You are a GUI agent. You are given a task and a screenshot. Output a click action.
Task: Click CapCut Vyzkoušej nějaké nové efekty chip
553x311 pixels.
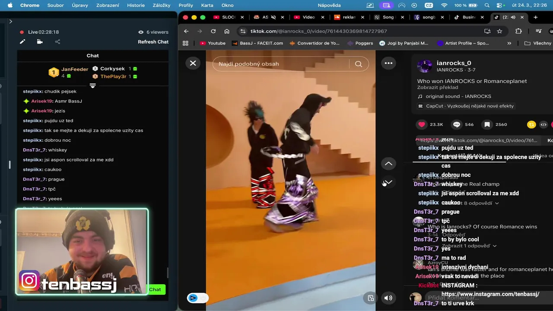(466, 106)
